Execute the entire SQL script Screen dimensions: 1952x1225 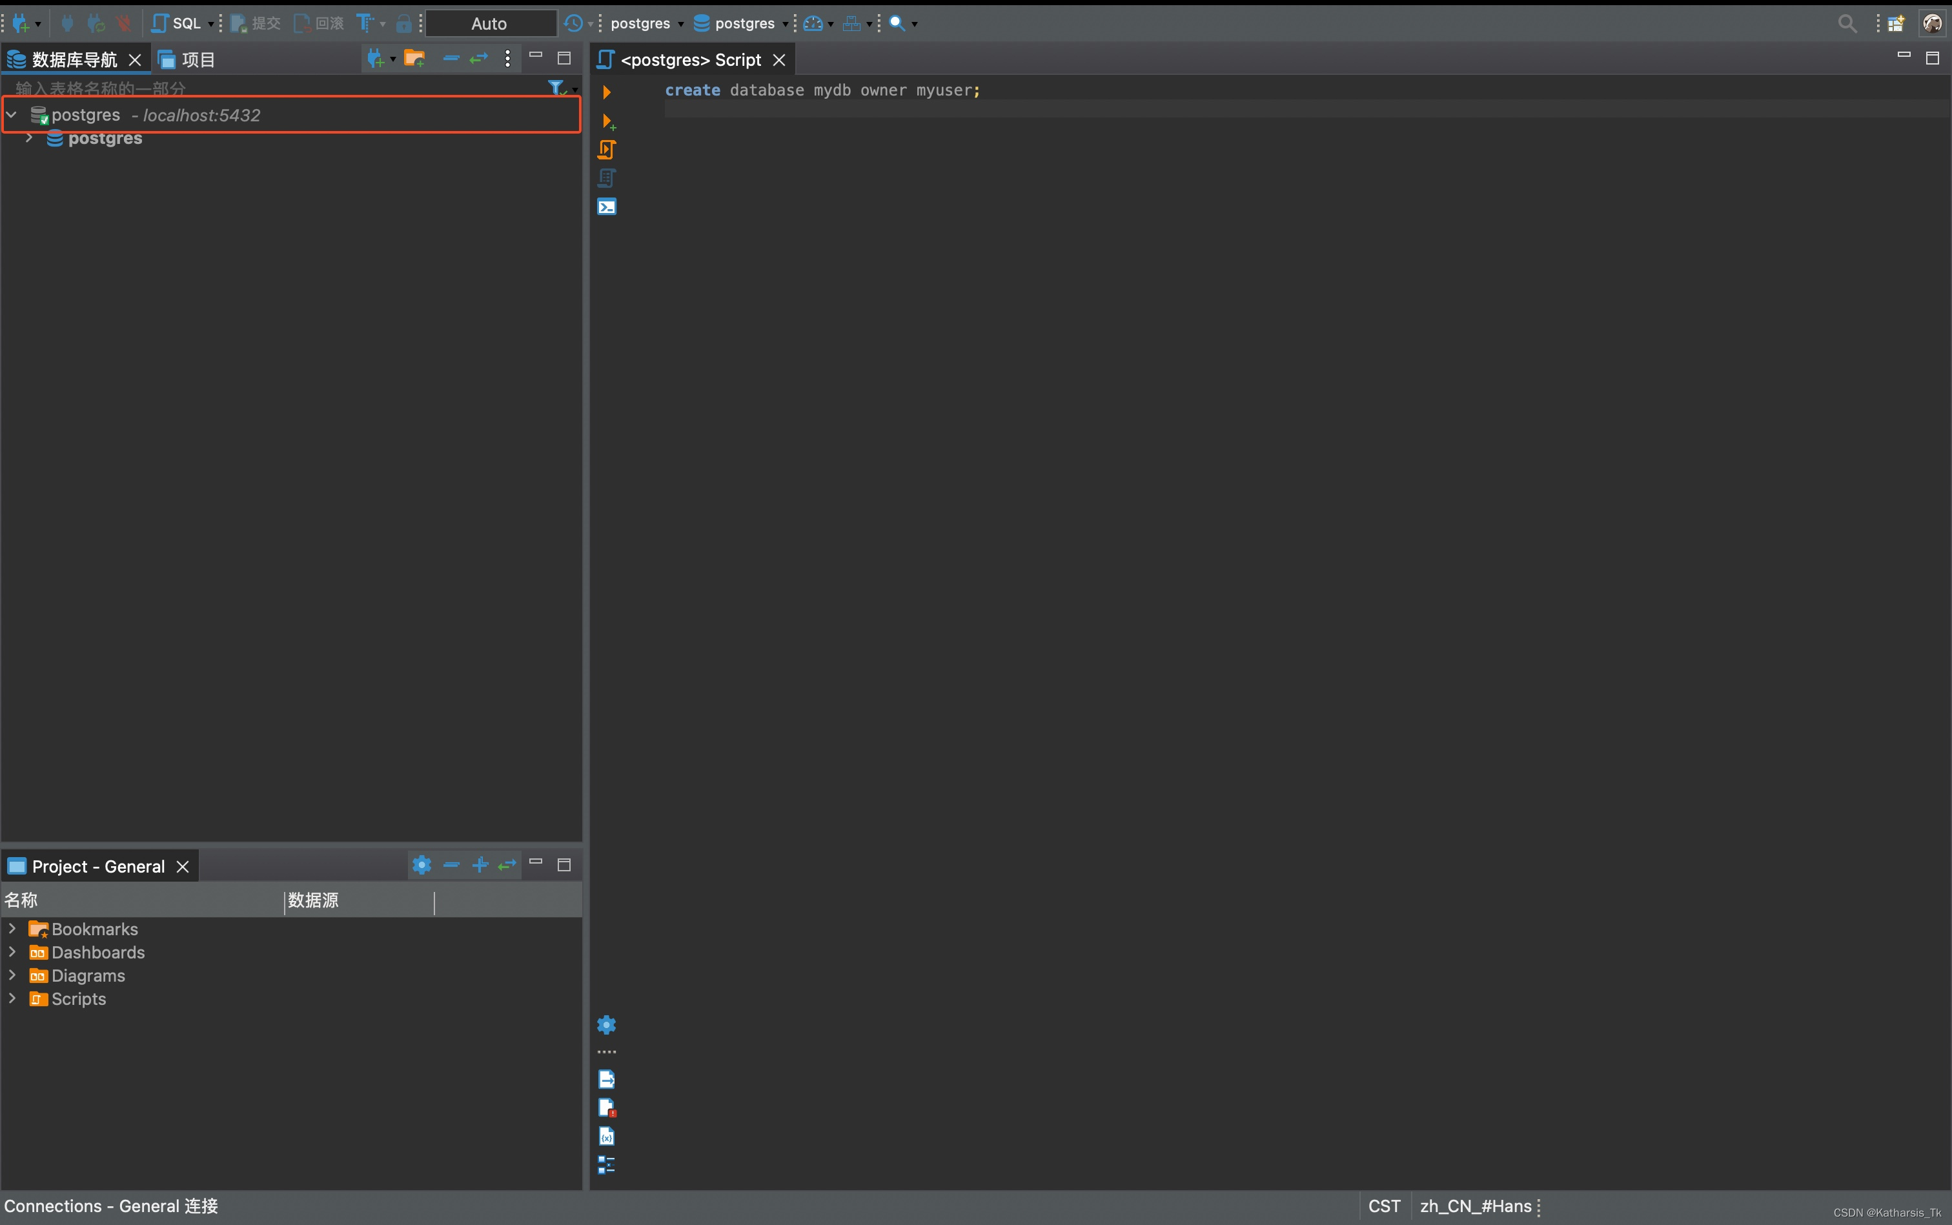(606, 150)
